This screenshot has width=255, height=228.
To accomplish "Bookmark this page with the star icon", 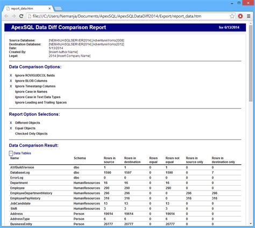I will pyautogui.click(x=232, y=16).
